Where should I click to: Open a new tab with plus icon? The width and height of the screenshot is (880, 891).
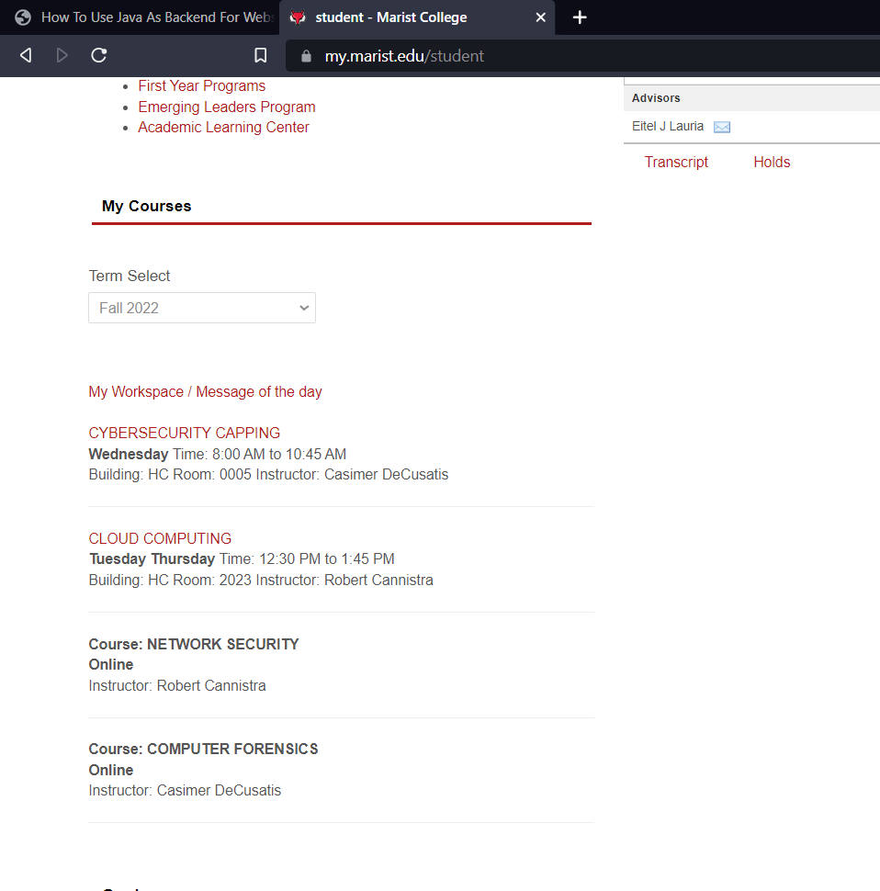pos(580,17)
